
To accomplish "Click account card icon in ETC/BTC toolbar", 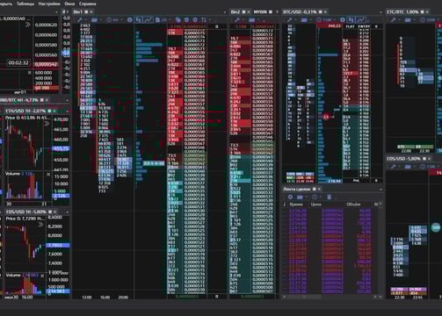I will point(408,20).
